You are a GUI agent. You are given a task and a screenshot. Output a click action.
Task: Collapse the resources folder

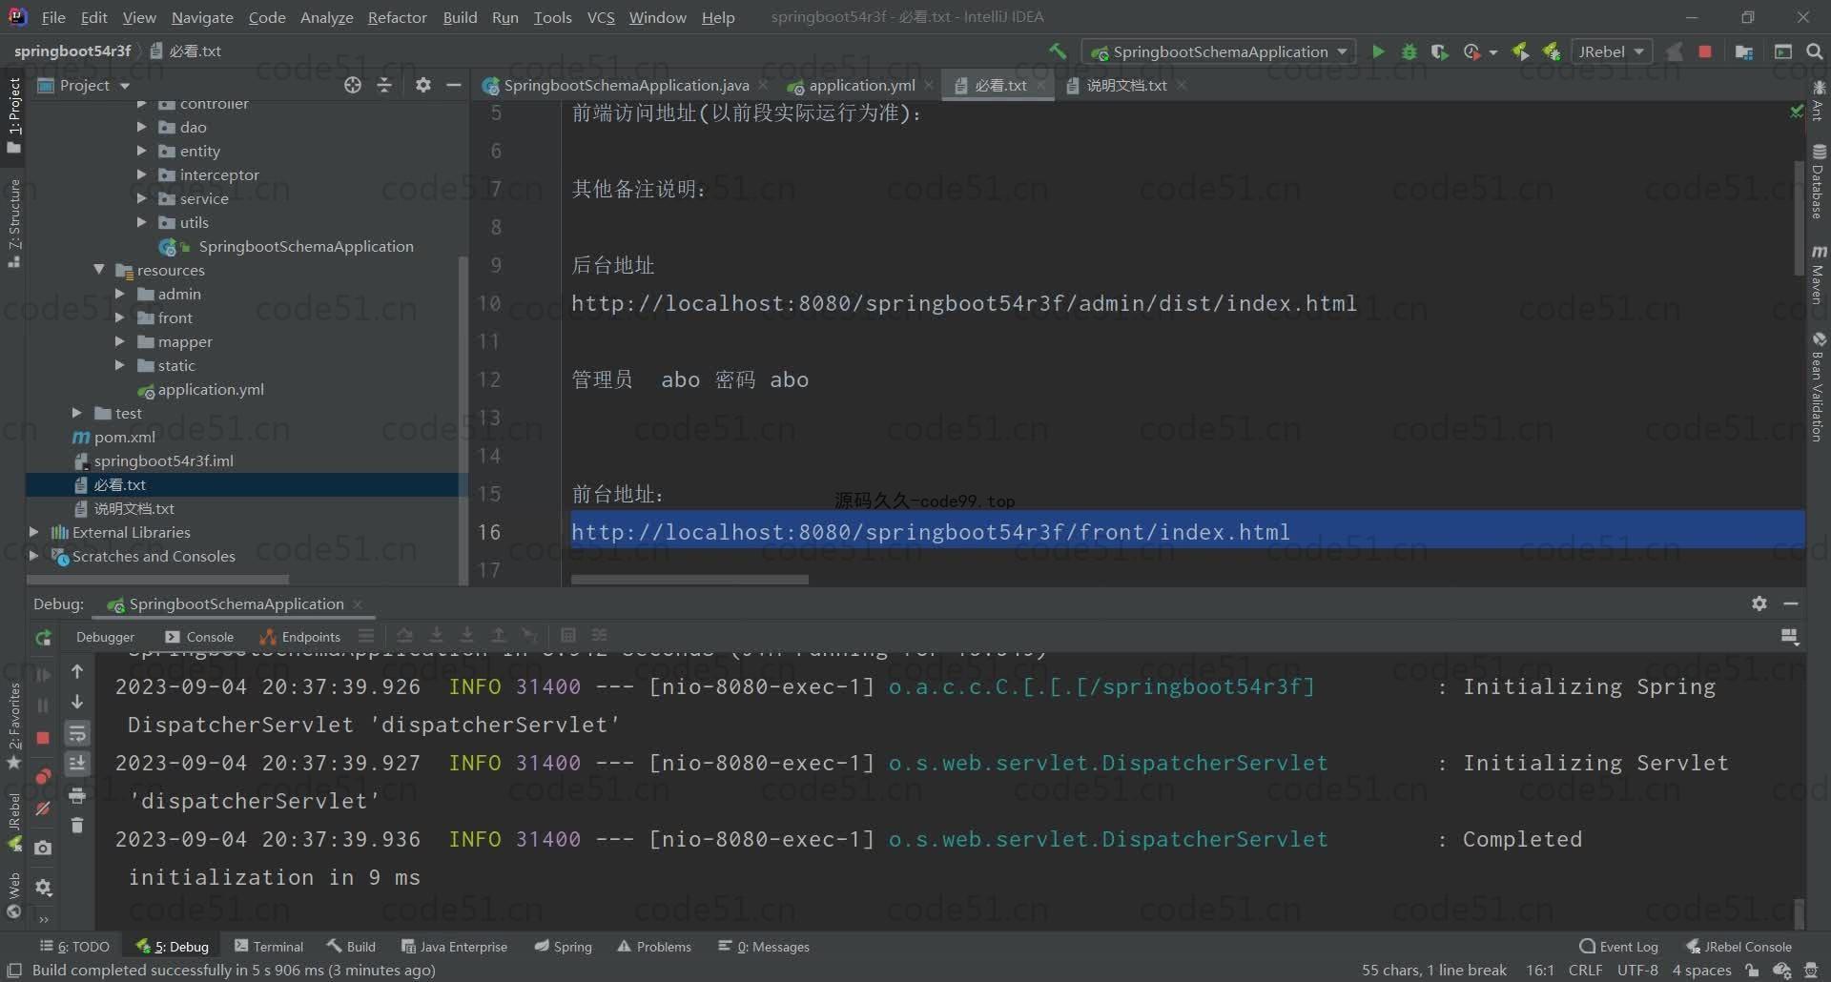click(x=99, y=270)
